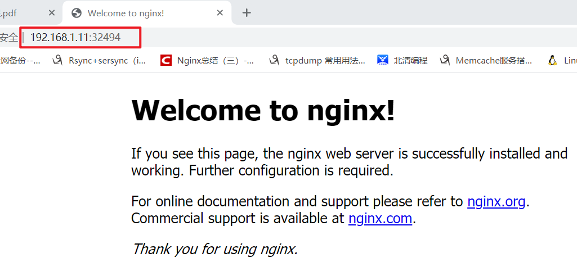Click the text 'Commercial support is available at'

[238, 219]
